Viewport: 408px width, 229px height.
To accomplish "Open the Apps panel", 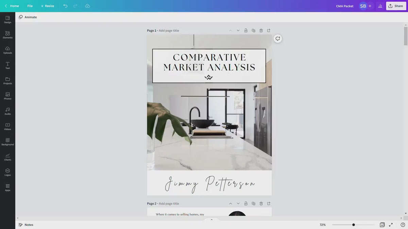I will 7,187.
